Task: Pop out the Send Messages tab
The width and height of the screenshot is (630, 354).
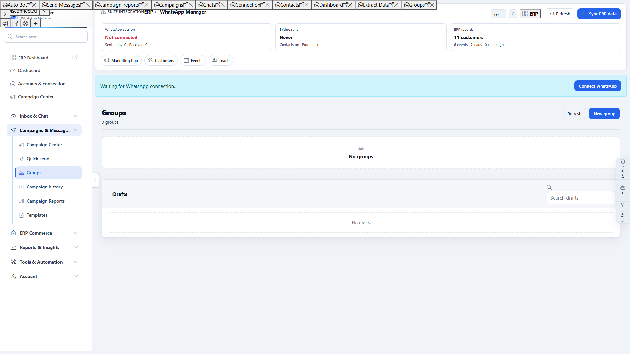Action: (83, 5)
